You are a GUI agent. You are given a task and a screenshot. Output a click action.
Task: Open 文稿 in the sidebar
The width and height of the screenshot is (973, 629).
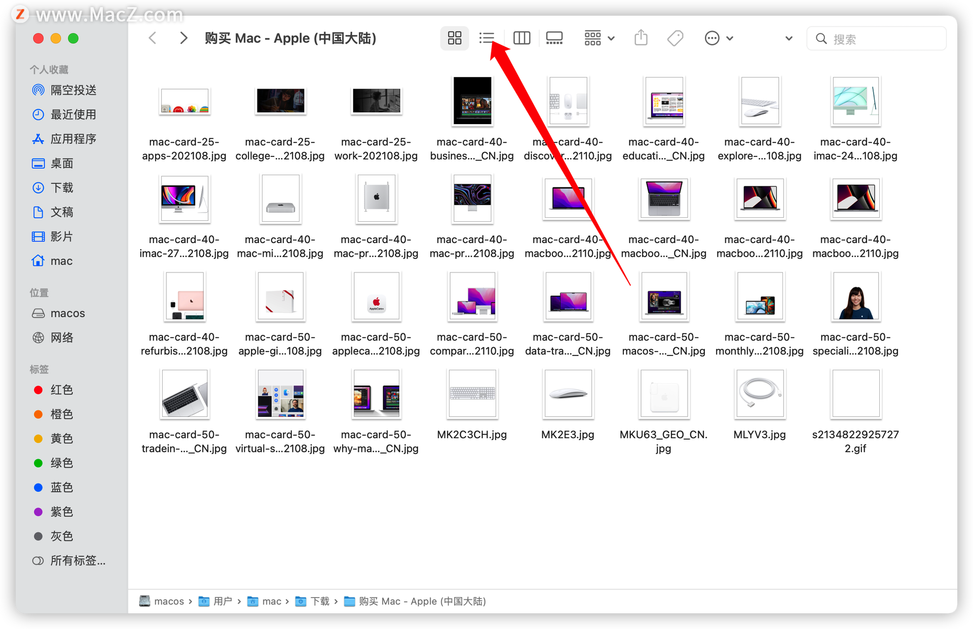[x=53, y=212]
